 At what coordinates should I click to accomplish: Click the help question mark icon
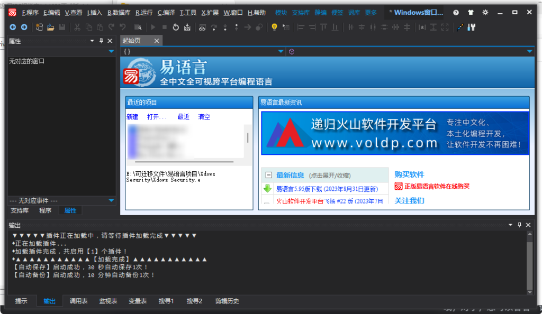click(x=456, y=12)
